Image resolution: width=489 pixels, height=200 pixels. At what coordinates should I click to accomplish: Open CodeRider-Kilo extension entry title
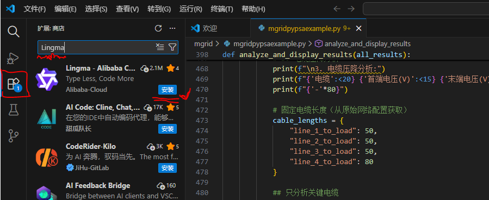91,146
